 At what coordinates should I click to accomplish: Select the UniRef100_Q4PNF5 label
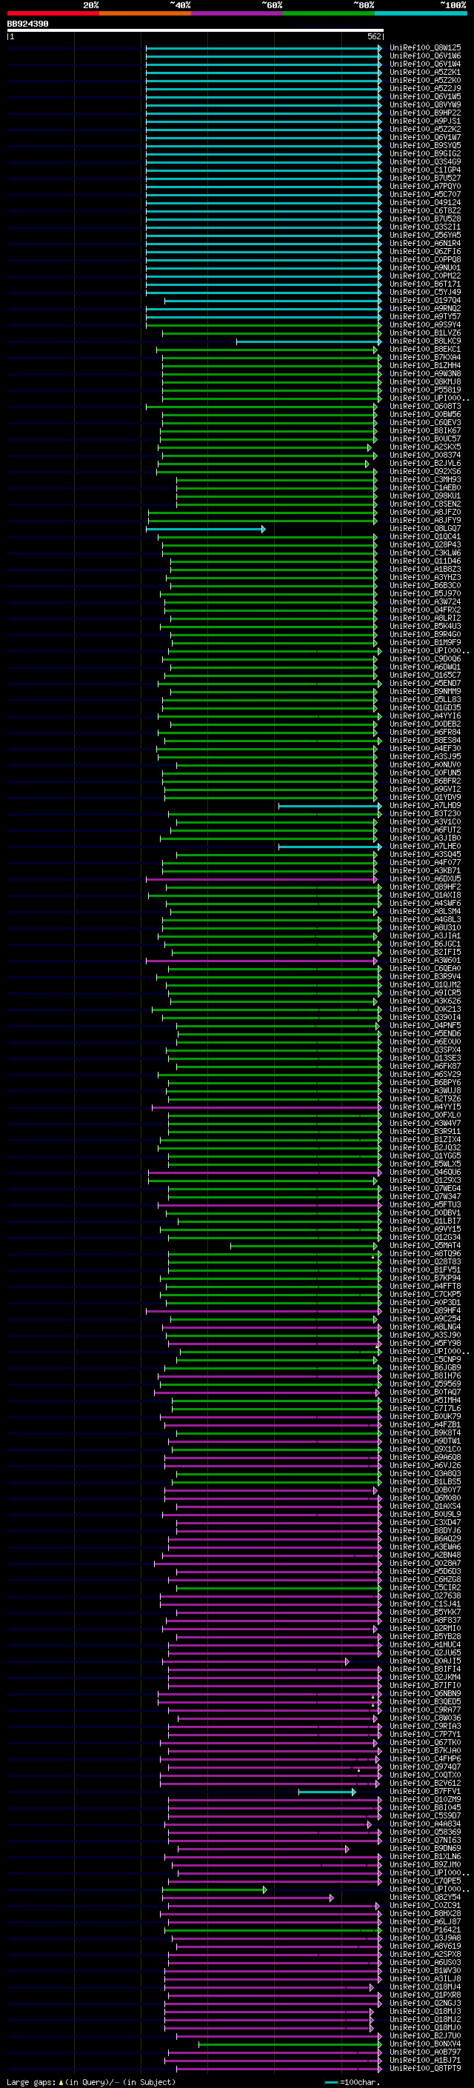(x=425, y=1025)
